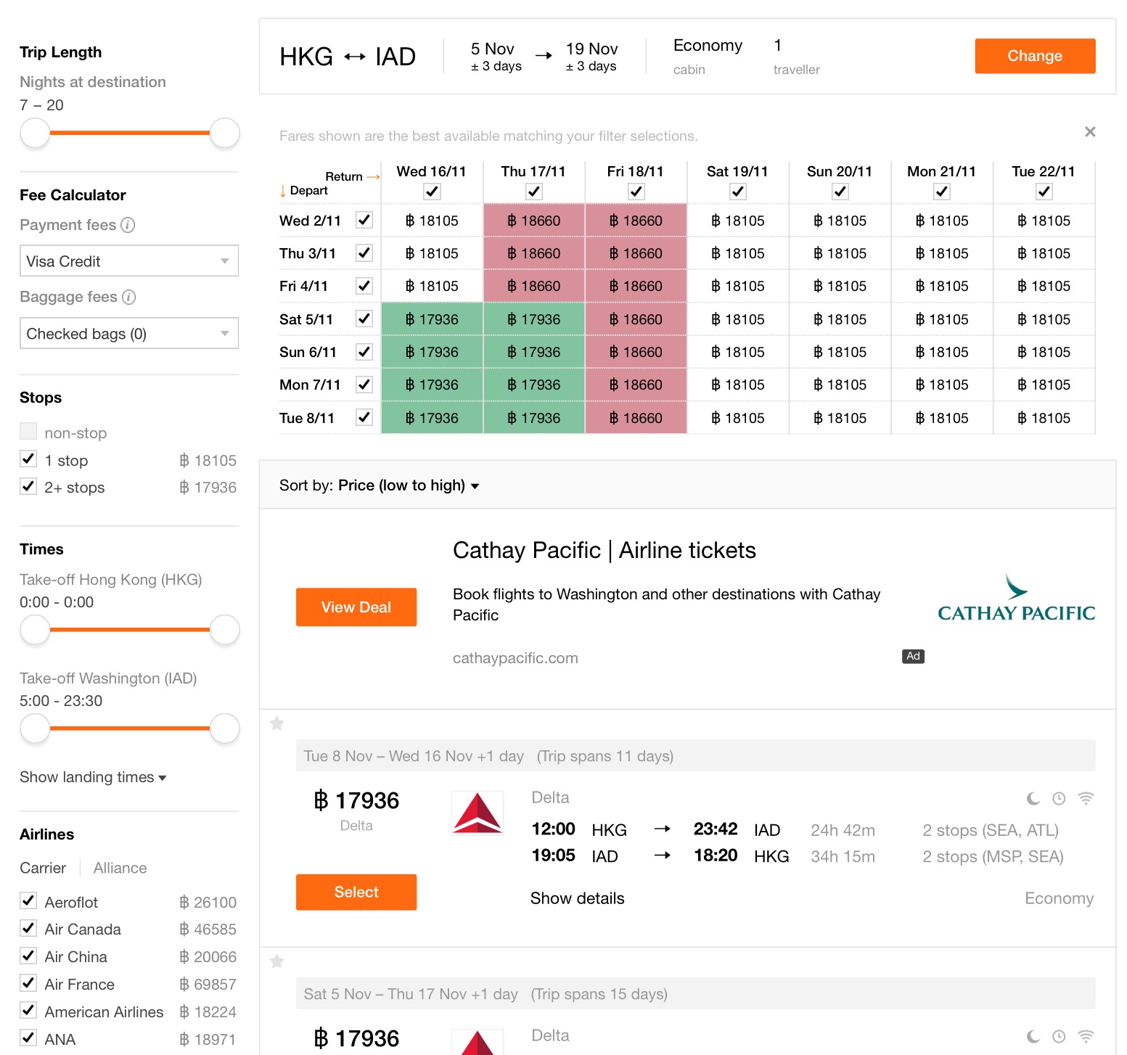Click the Payment fees info icon
This screenshot has height=1055, width=1127.
128,225
